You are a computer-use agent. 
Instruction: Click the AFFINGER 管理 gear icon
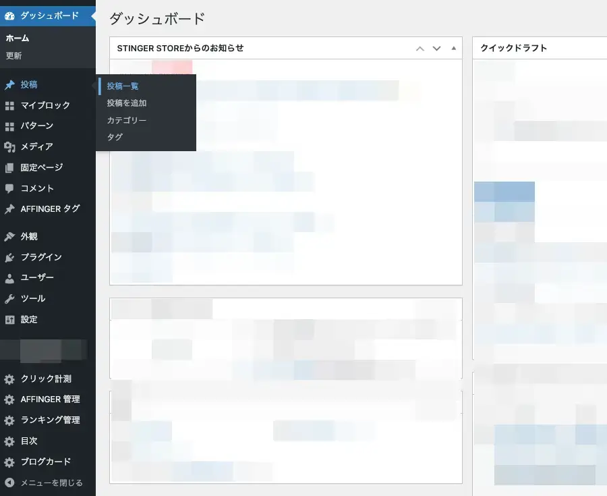click(9, 399)
